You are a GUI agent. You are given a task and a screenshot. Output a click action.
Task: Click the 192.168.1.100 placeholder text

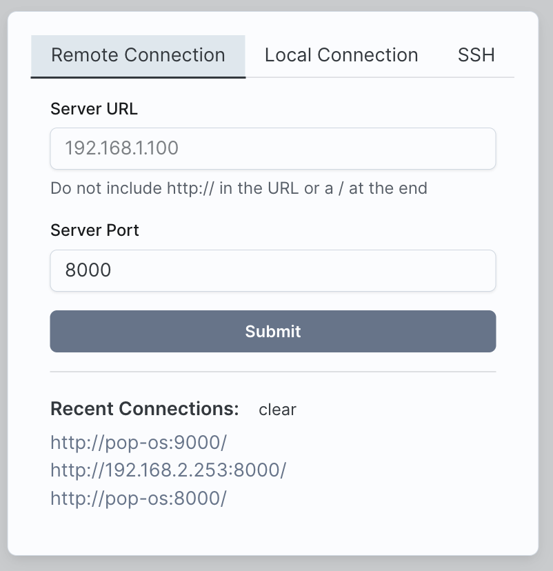coord(121,148)
